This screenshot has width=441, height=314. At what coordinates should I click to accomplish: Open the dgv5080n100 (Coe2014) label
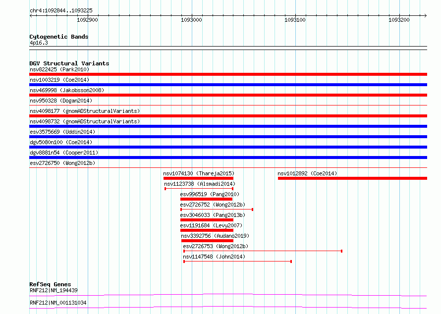point(61,142)
